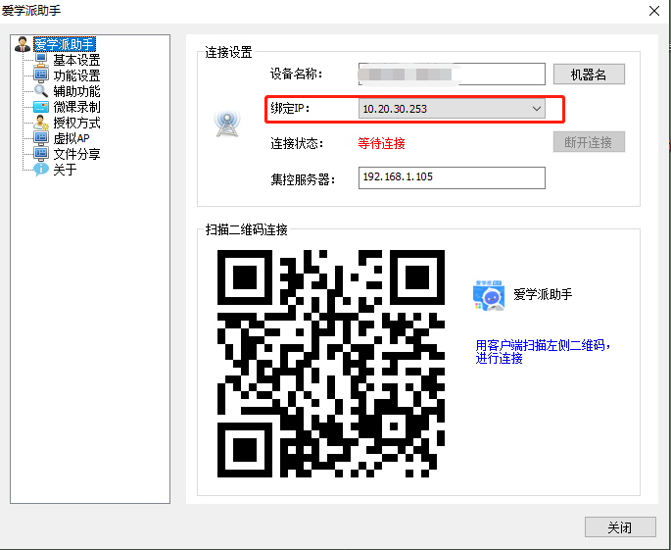Click the 爱学派助手 robot logo icon
Screen dimensions: 671x550
coord(489,295)
